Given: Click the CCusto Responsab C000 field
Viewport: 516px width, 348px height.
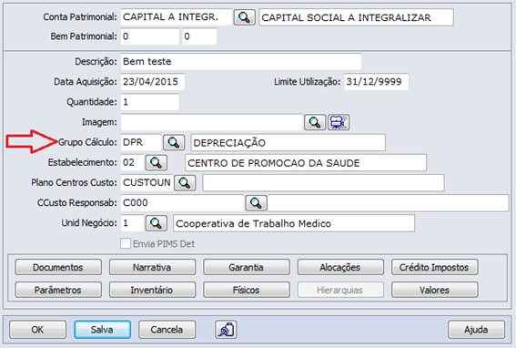Looking at the screenshot, I should (x=182, y=202).
